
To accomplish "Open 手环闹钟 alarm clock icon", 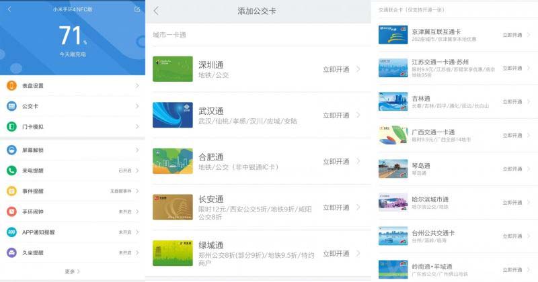I will point(11,211).
